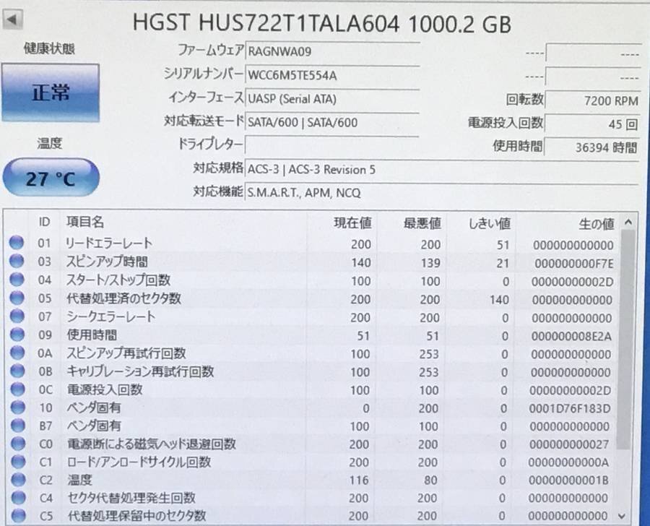Screen dimensions: 650x526
Task: Click the status orb for ID 07
Action: click(x=17, y=316)
